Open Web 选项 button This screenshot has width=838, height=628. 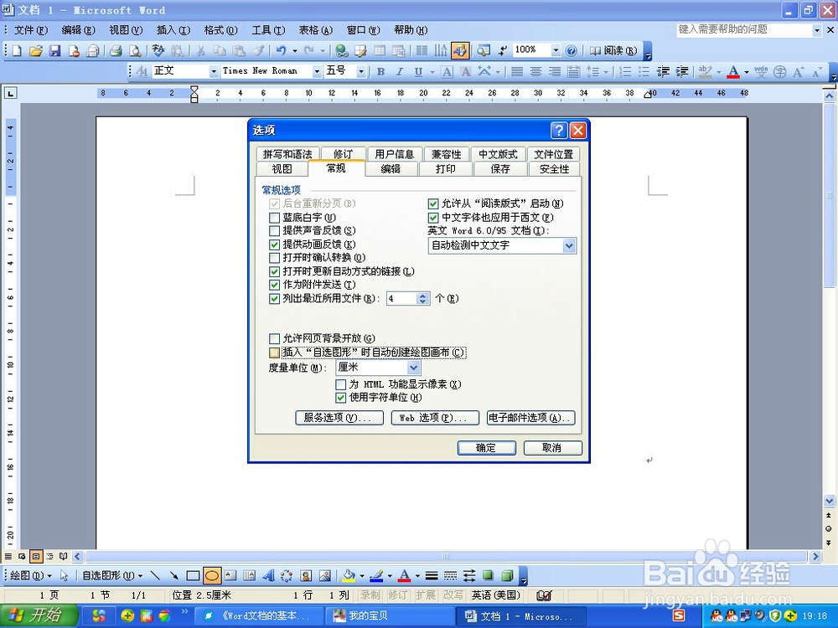[x=435, y=418]
